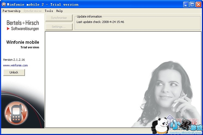This screenshot has width=203, height=135.
Task: Click the Last update check text
Action: (x=100, y=22)
